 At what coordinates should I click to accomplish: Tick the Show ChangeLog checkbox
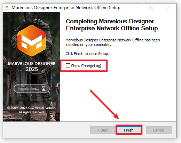tap(68, 66)
